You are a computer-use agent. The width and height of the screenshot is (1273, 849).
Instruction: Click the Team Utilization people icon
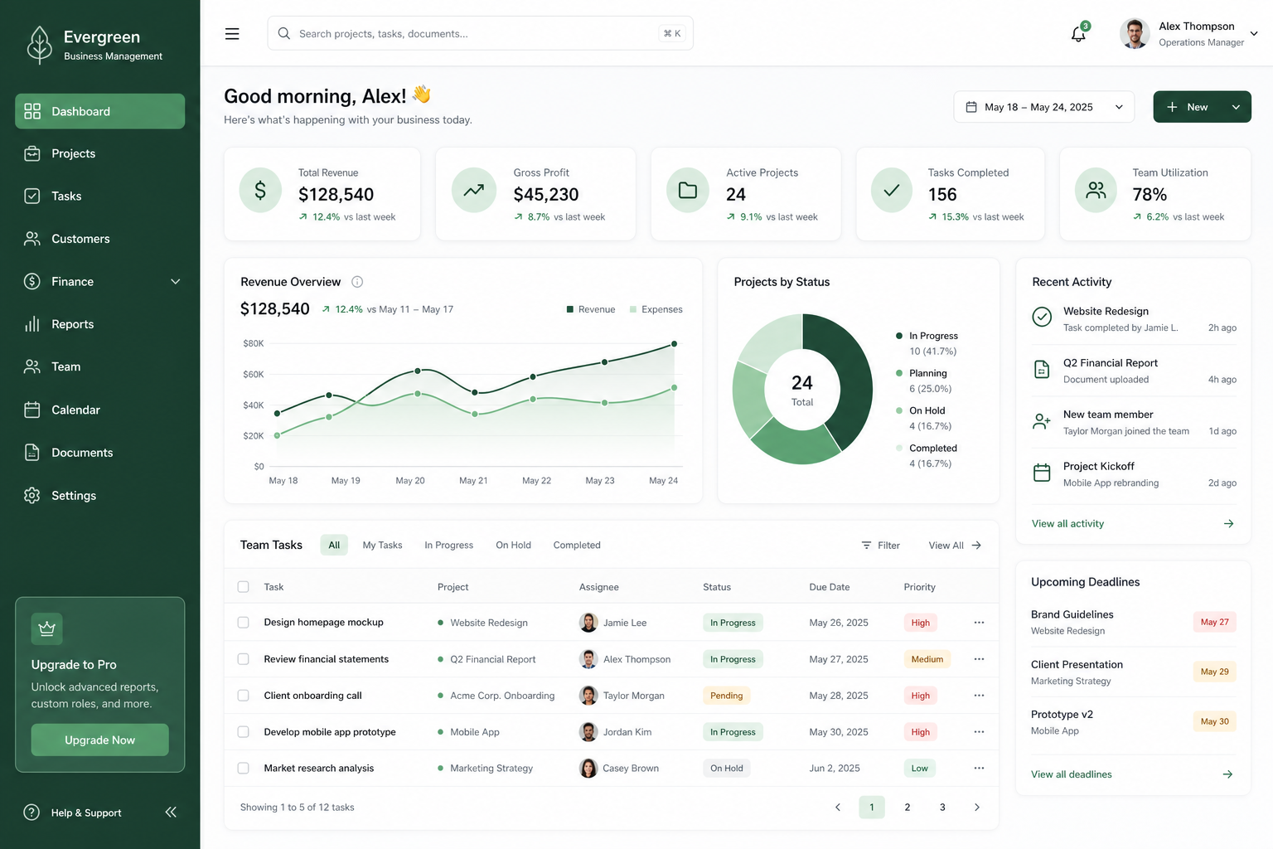[1096, 191]
